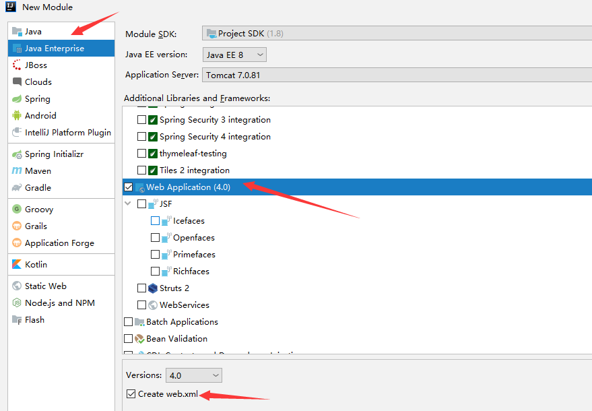This screenshot has width=592, height=411.
Task: Click the Flash folder icon
Action: (17, 320)
